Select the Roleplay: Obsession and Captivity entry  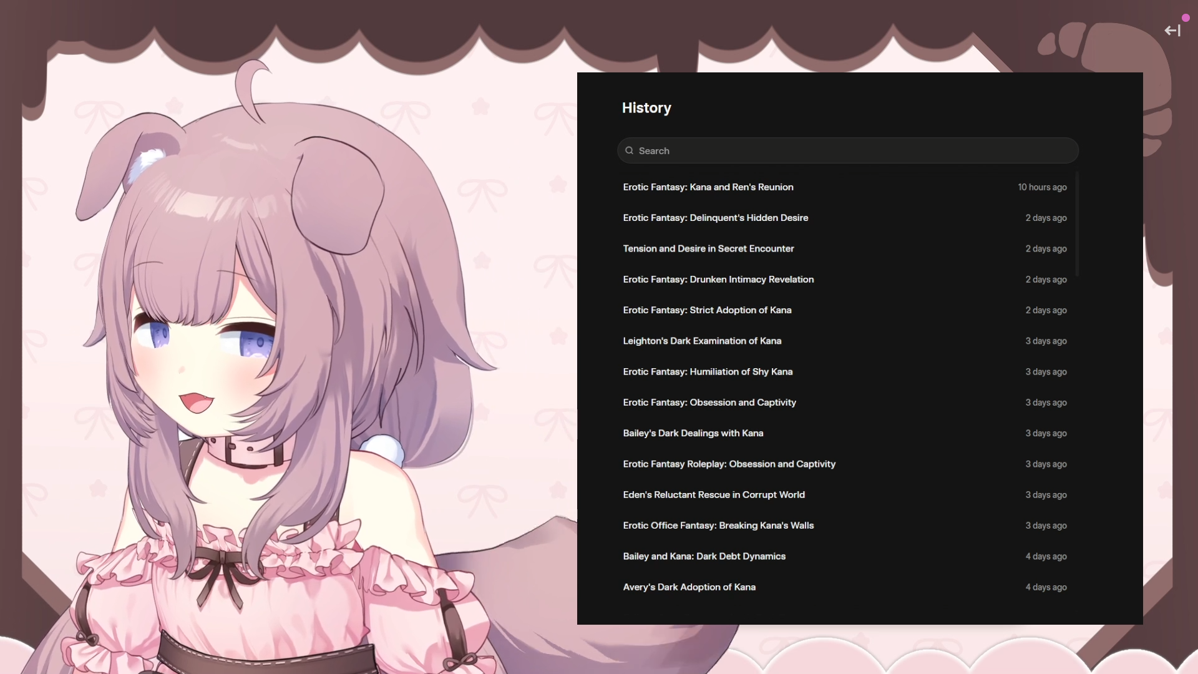tap(729, 464)
